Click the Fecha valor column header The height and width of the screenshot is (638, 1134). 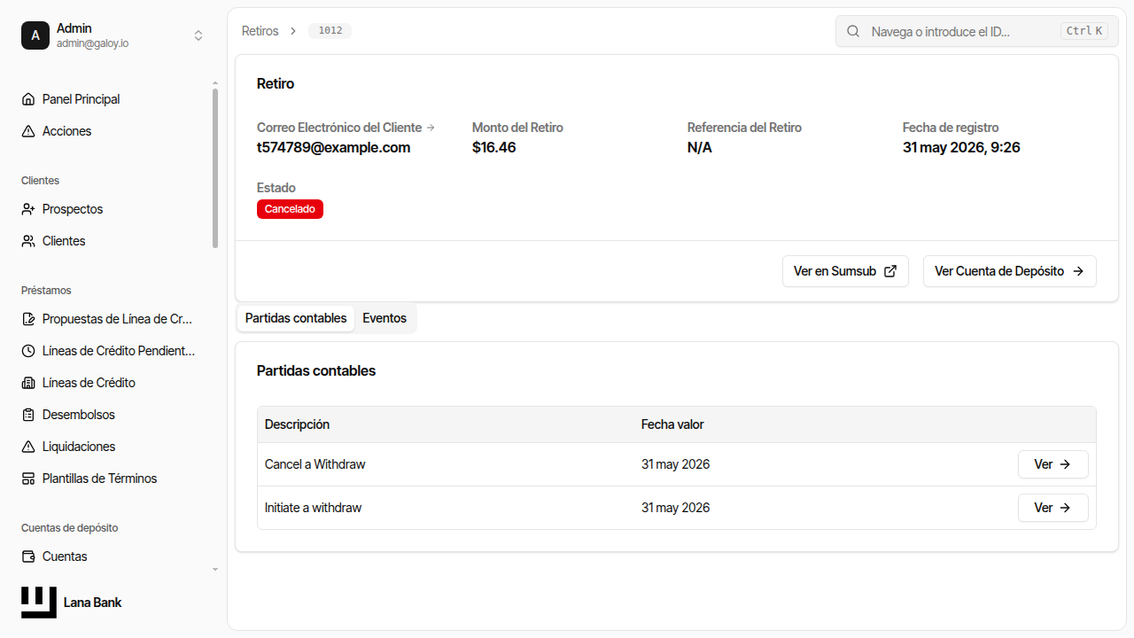click(672, 424)
